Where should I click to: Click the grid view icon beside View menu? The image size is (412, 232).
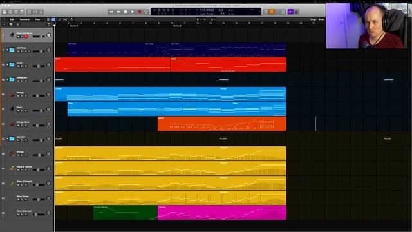tap(48, 19)
